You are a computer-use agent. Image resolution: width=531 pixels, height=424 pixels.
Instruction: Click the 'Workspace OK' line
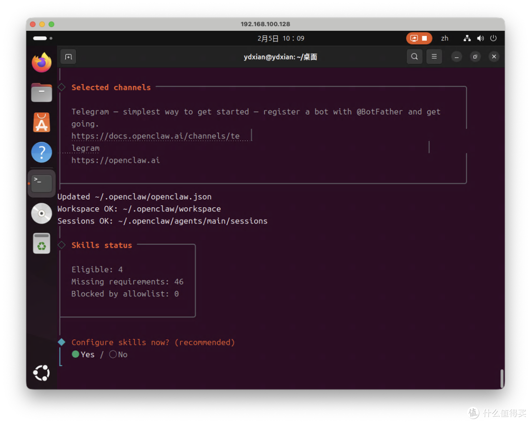(x=139, y=209)
